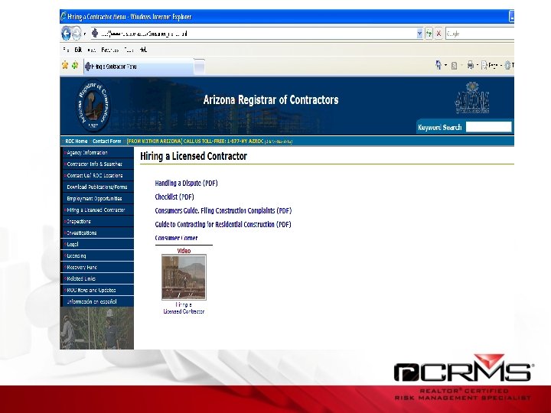The width and height of the screenshot is (551, 413).
Task: Click the blank New Tab button
Action: click(199, 67)
